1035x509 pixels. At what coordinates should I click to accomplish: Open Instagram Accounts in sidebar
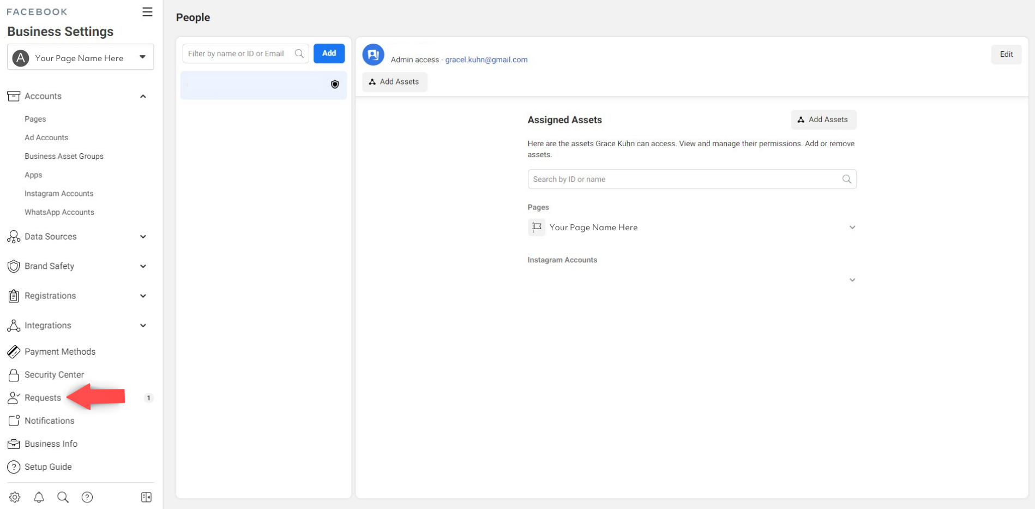coord(59,194)
